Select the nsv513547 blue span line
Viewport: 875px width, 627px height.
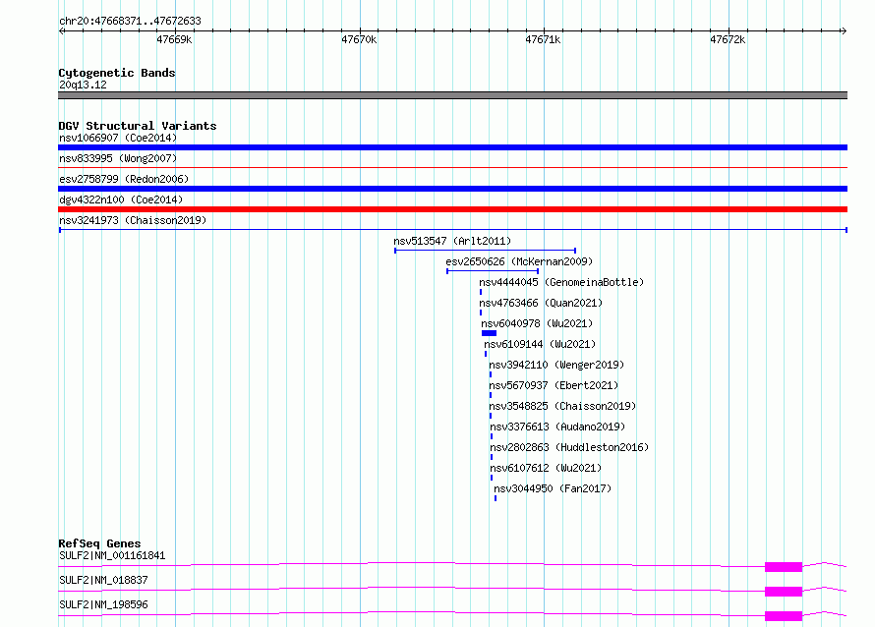tap(485, 251)
